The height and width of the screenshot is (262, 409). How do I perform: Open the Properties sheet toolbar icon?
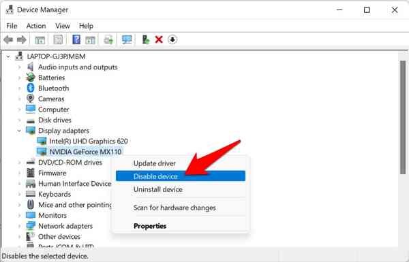[58, 40]
